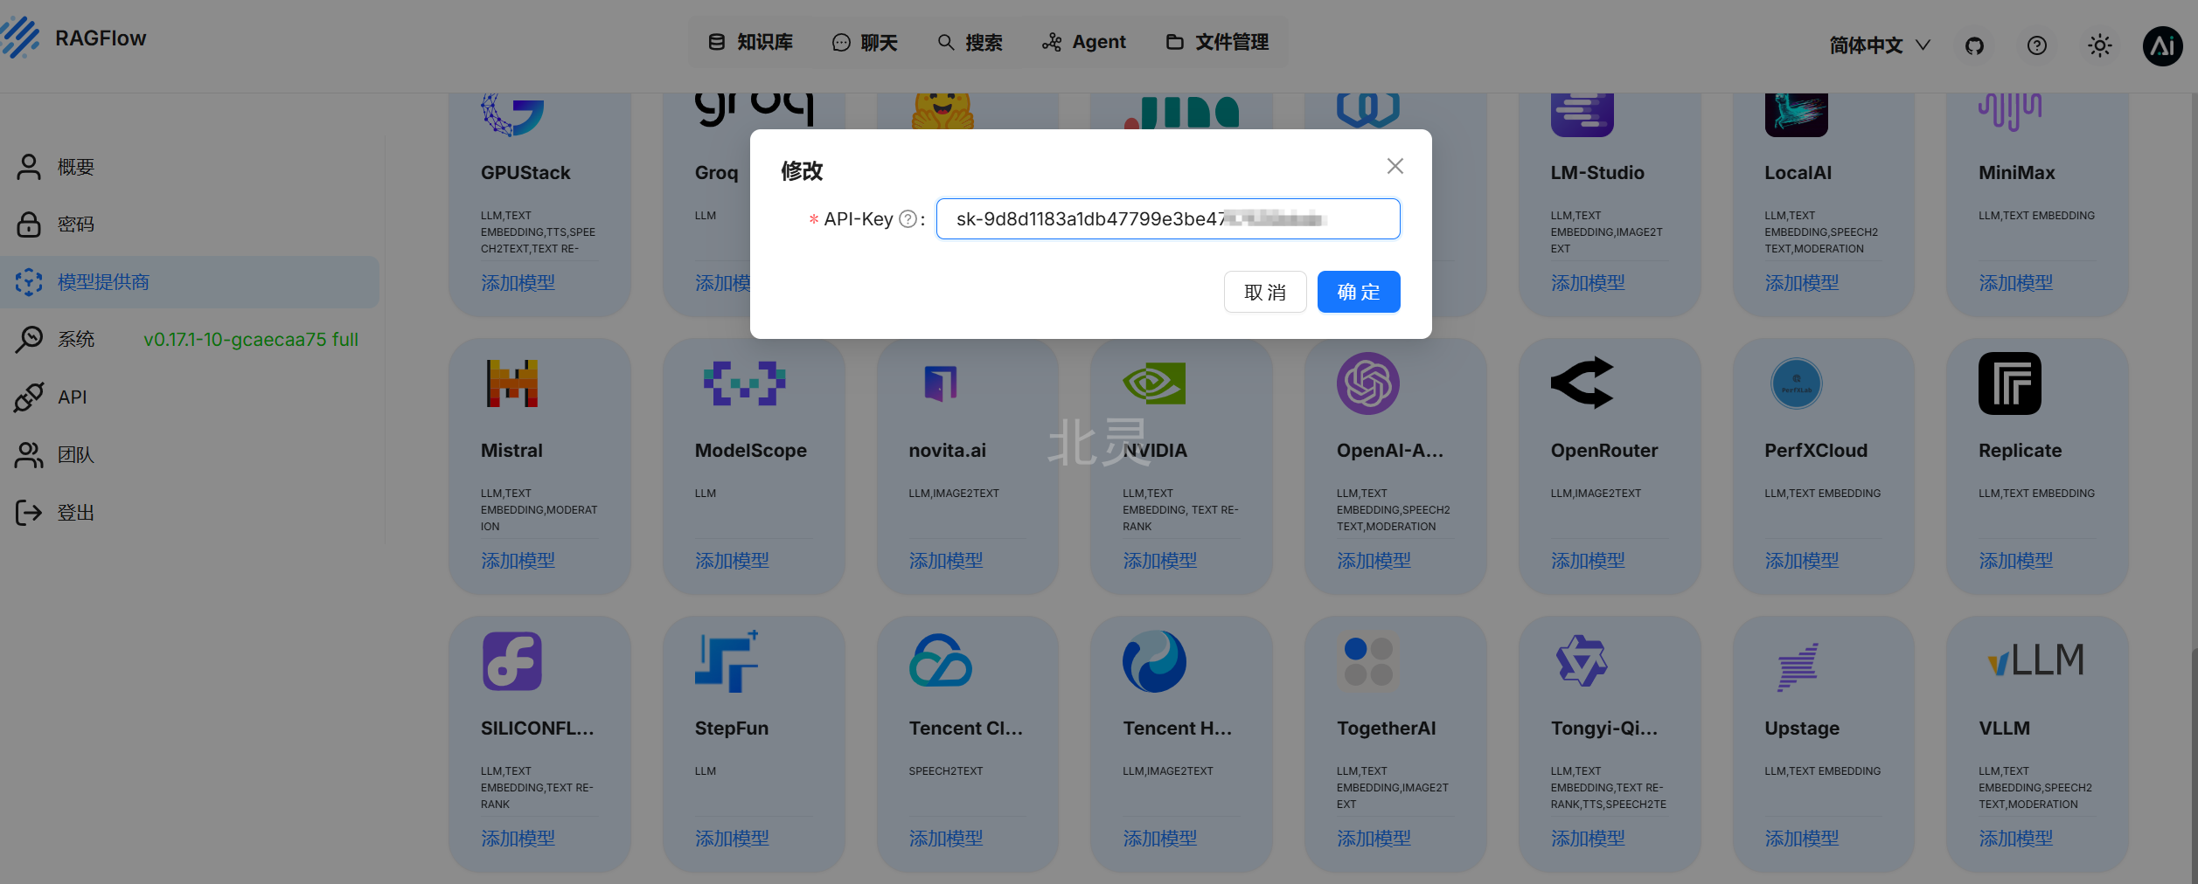Click the LocalAI logo icon
This screenshot has width=2198, height=884.
pyautogui.click(x=1796, y=115)
